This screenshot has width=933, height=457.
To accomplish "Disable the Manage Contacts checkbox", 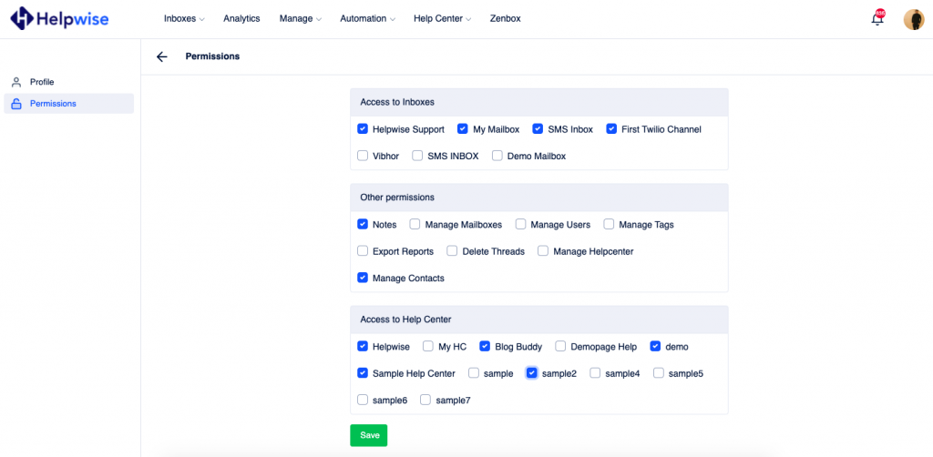I will (363, 278).
